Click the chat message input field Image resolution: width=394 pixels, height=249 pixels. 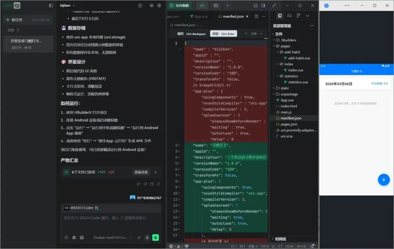[x=111, y=222]
